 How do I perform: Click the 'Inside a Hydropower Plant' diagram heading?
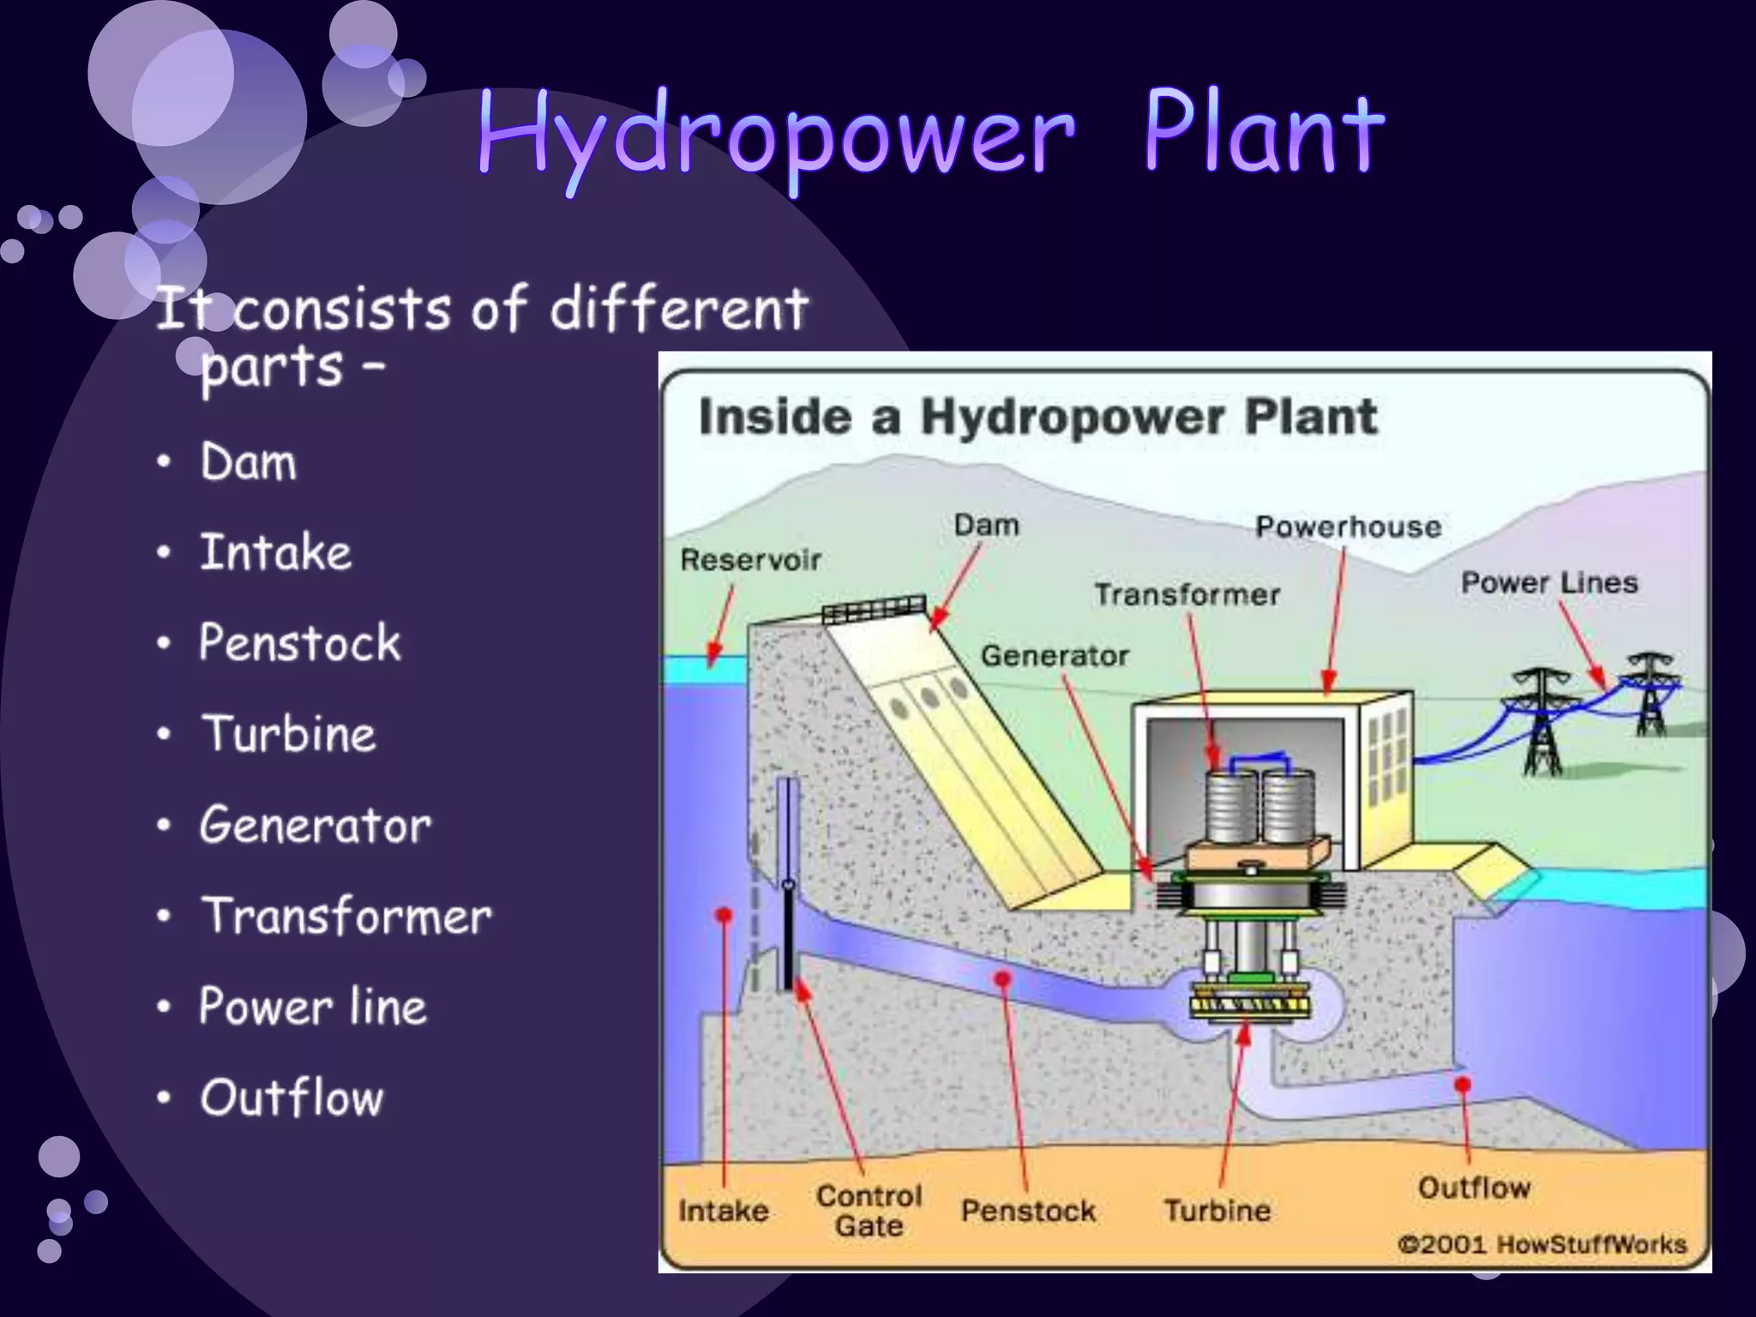(1037, 418)
